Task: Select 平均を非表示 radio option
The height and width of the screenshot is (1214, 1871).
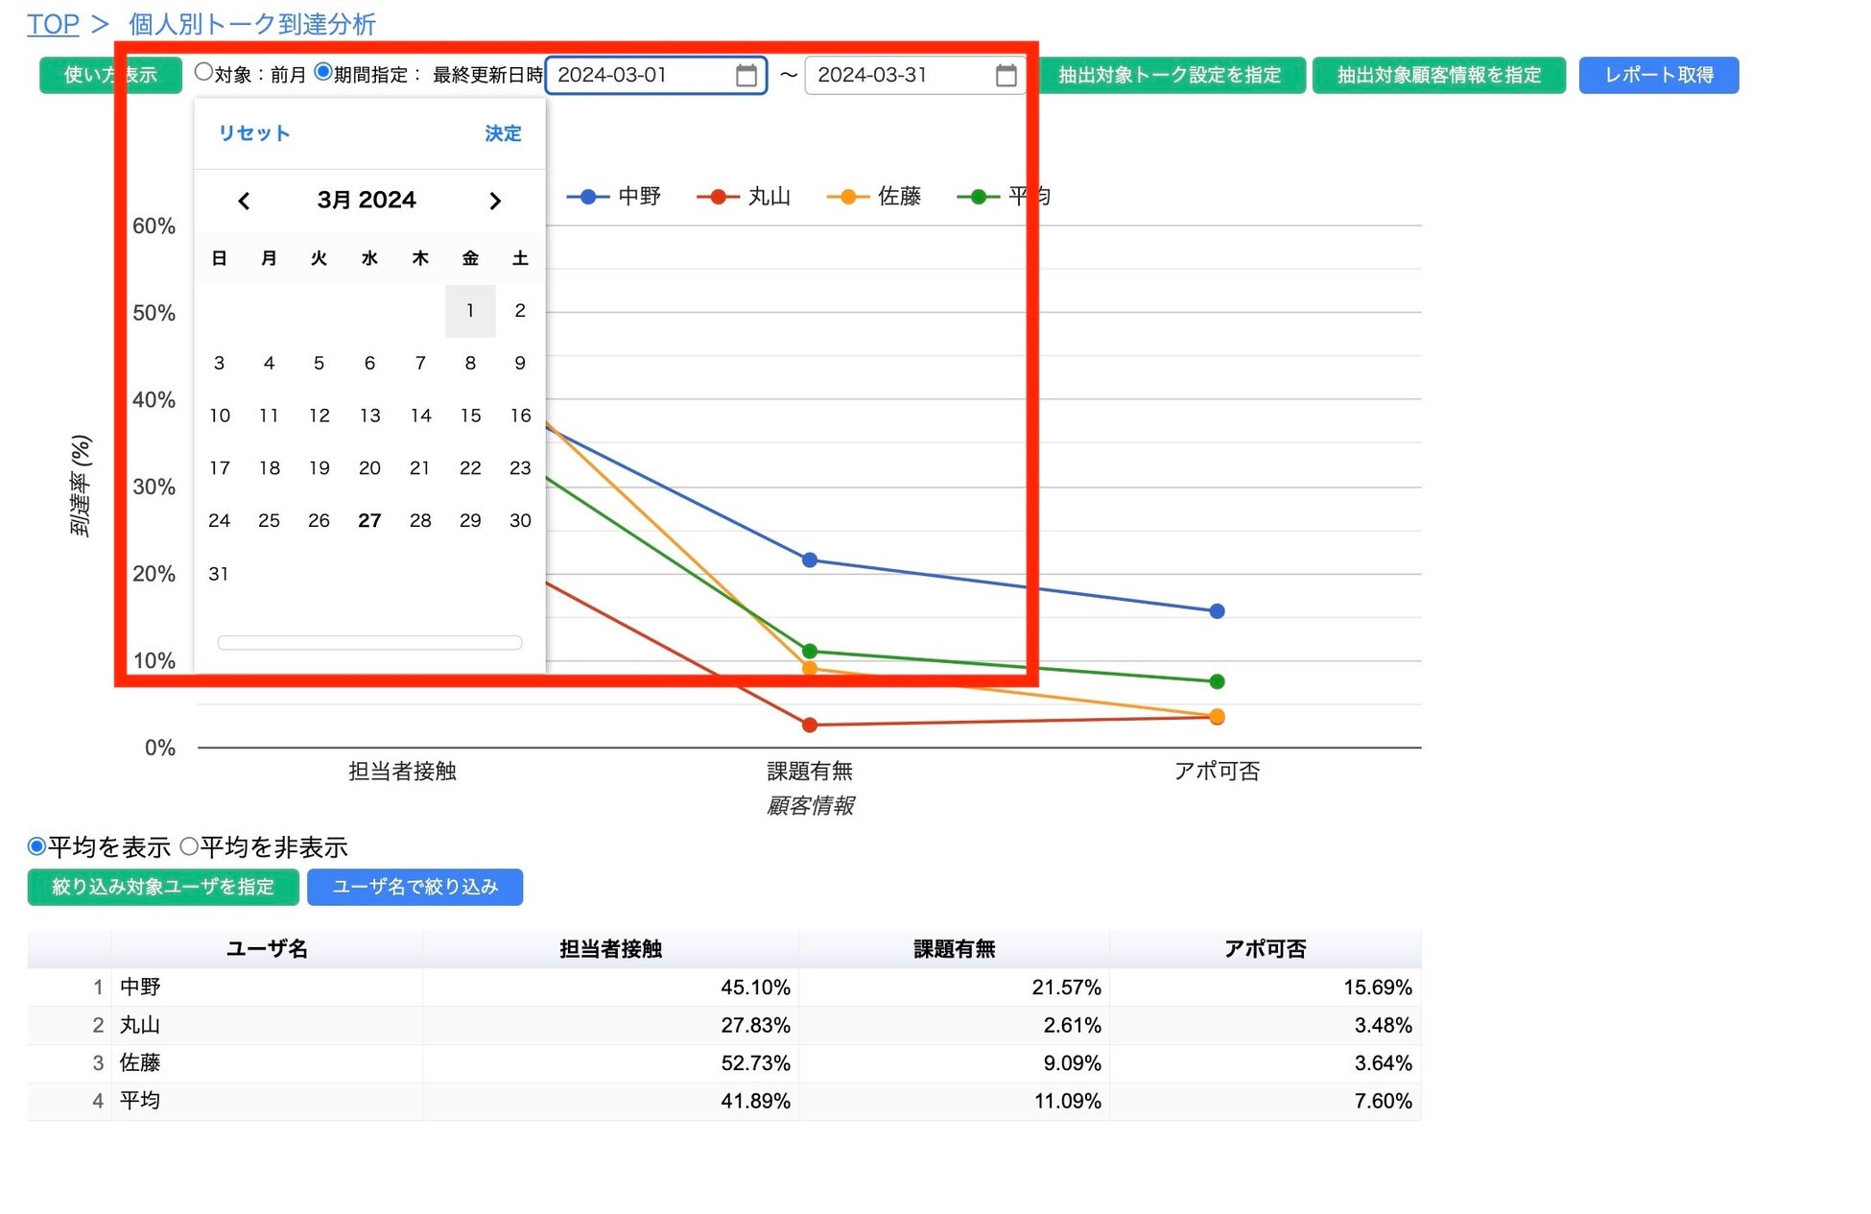Action: pos(189,846)
